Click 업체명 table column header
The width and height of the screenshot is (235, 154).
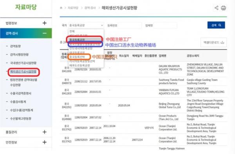point(163,56)
